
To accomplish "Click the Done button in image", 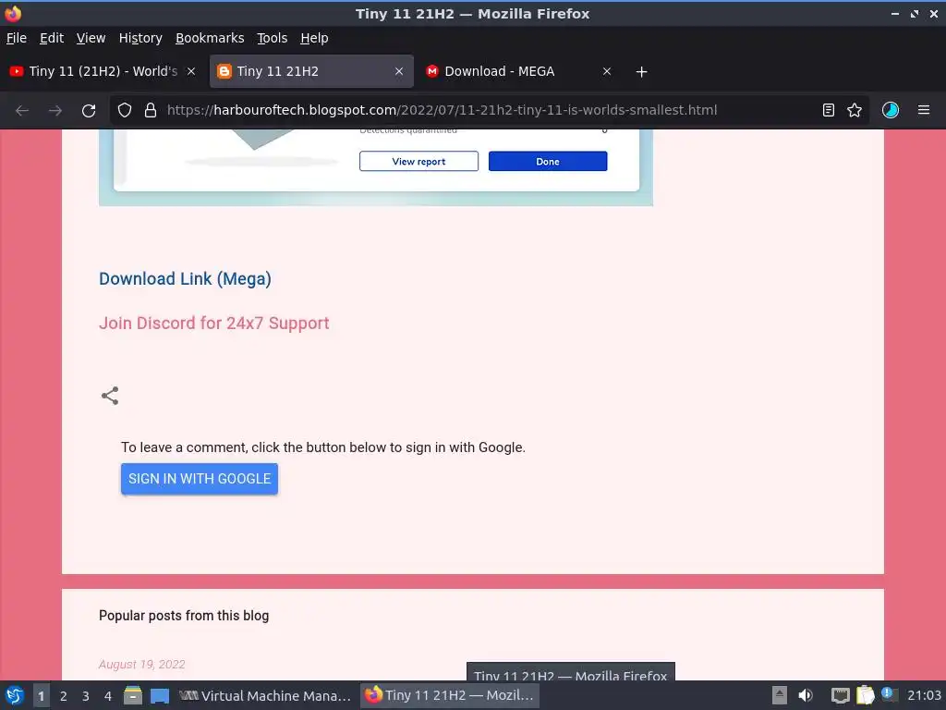I will [x=548, y=161].
